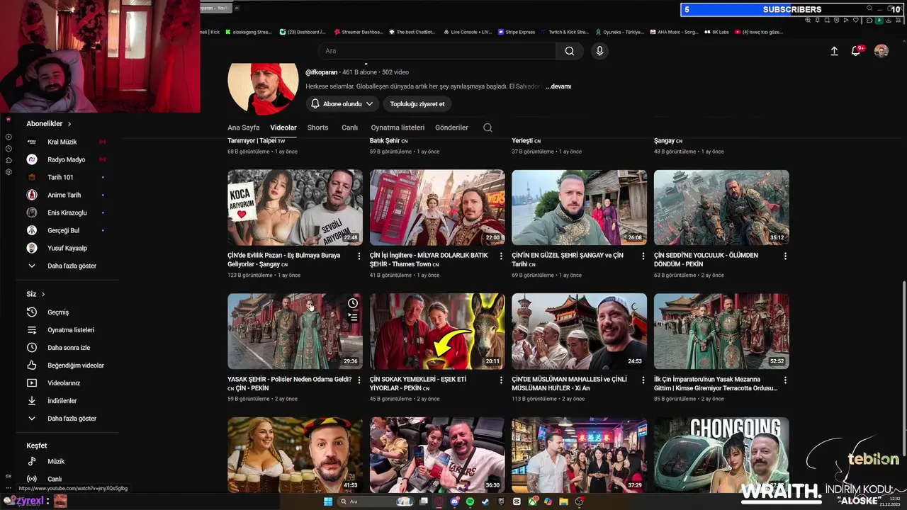
Task: Add YASAK ŞEHİR to queue icon
Action: [353, 317]
